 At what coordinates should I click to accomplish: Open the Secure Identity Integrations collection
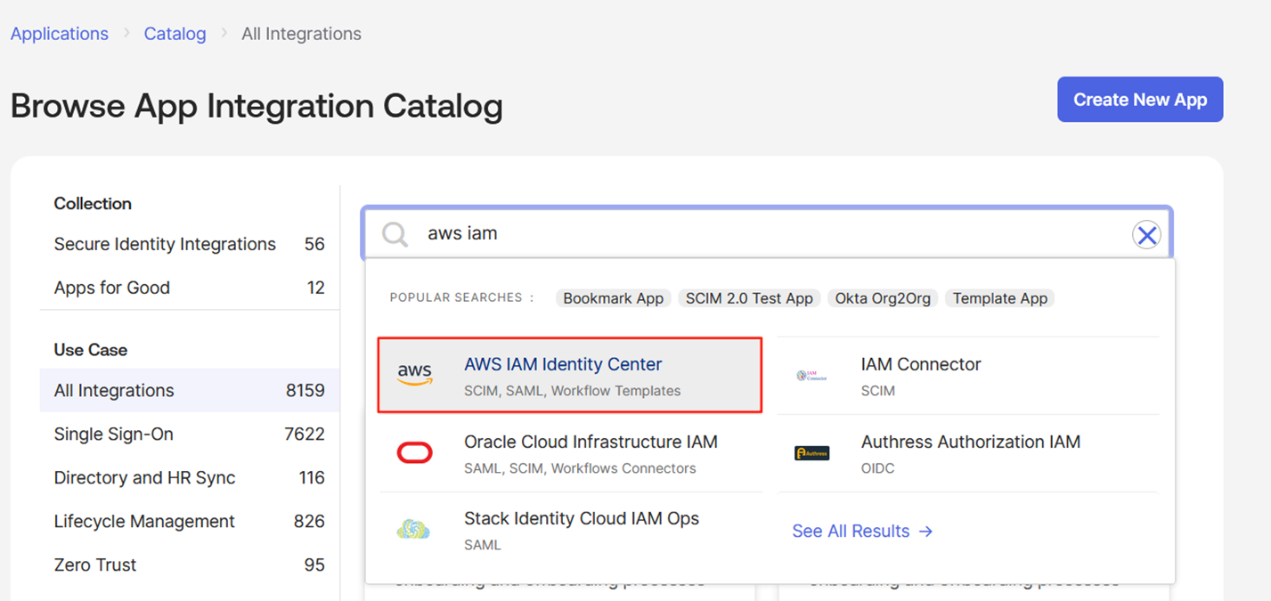coord(165,244)
